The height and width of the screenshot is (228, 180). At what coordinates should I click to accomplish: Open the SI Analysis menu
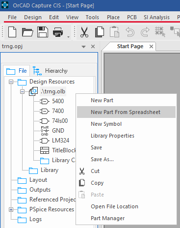tap(156, 17)
